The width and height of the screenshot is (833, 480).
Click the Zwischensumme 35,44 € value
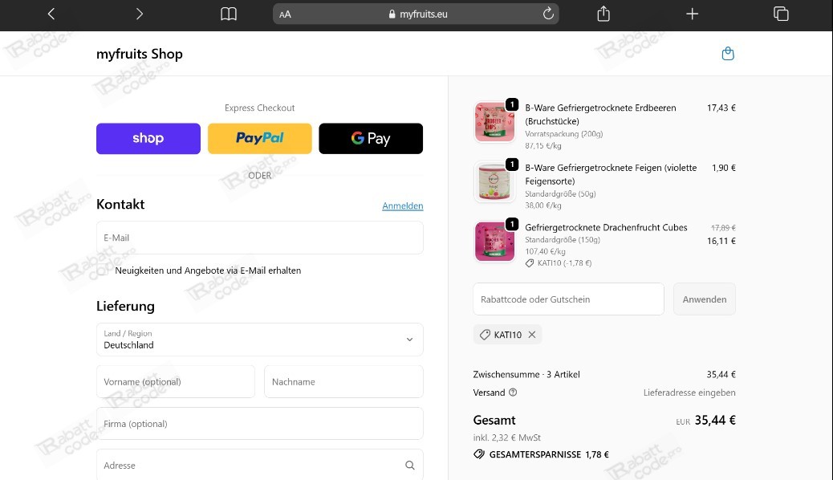pos(721,374)
